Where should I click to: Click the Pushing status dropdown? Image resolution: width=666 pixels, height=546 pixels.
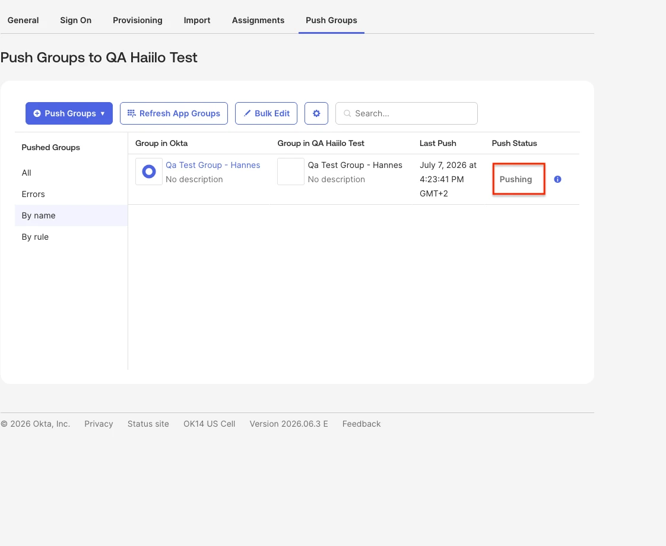(x=519, y=179)
